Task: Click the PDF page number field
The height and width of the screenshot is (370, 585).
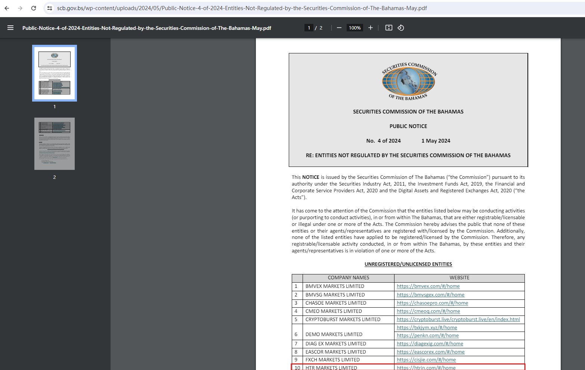Action: click(x=309, y=28)
